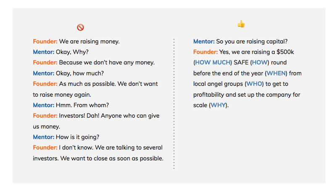Screen dimensions: 336x189
Task: Click 'Founder:' before 'Yes, we are raising'
Action: coord(205,52)
